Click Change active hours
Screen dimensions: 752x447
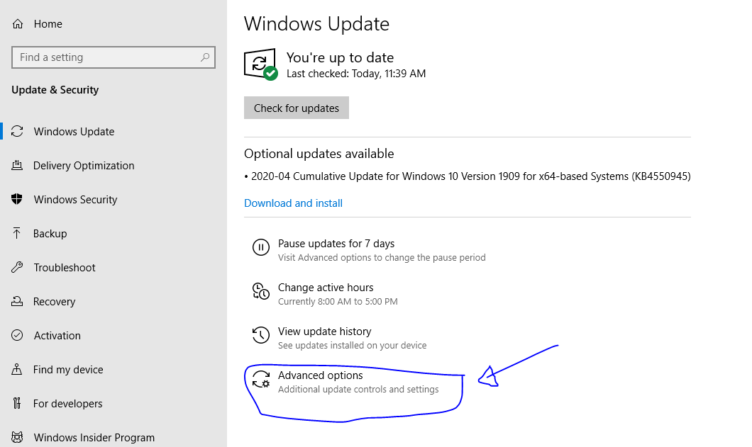coord(326,288)
